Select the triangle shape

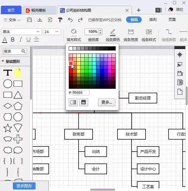[x=18, y=95]
